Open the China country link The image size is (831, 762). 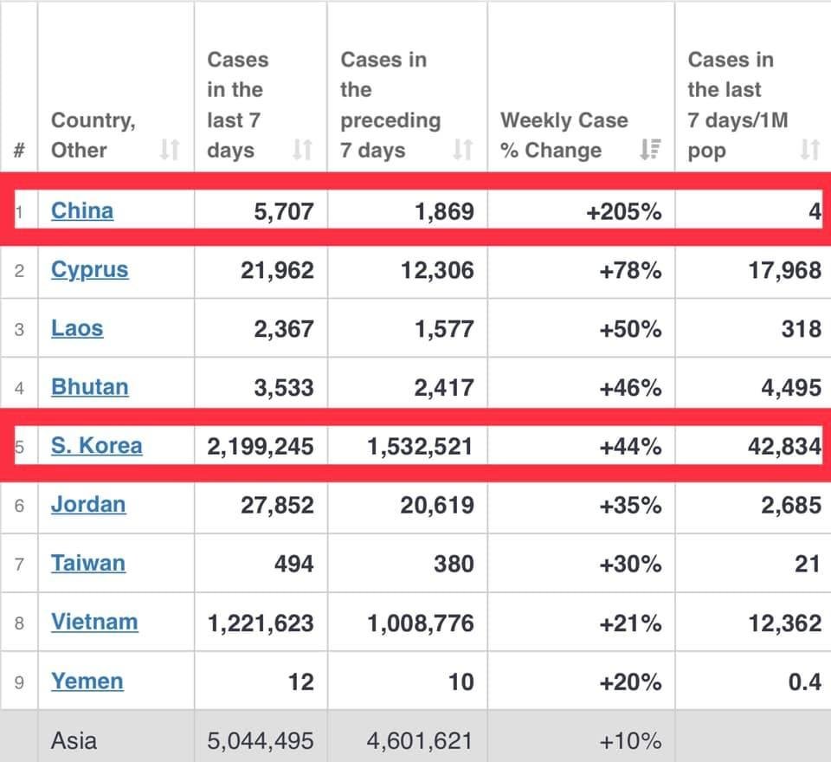coord(82,210)
